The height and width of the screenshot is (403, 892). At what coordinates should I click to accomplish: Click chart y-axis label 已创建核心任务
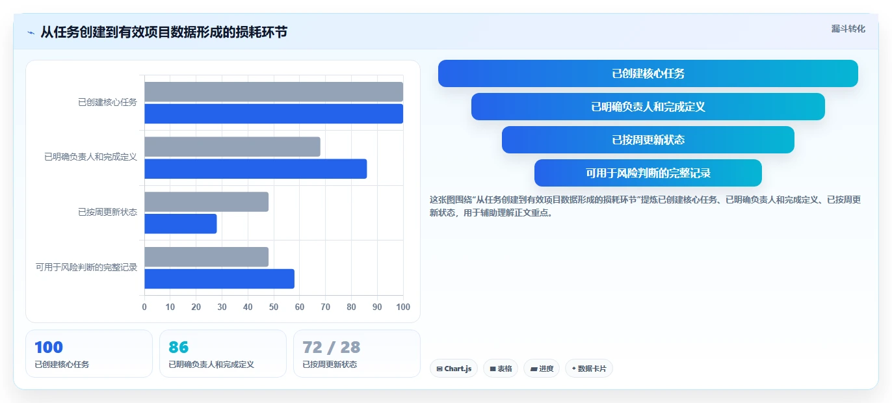pos(107,102)
